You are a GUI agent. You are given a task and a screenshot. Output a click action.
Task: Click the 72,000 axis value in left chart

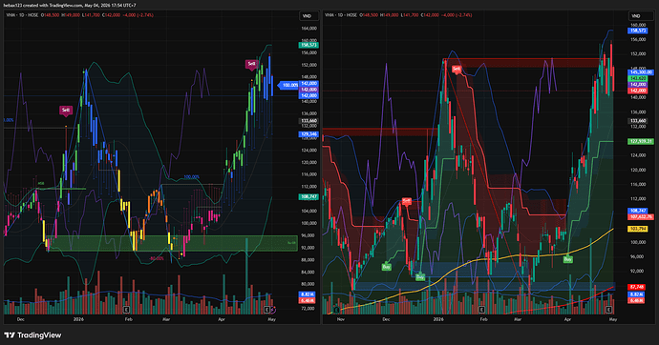pos(308,308)
